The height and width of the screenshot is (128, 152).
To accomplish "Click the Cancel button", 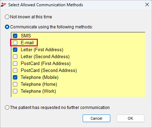I will click(x=96, y=118).
